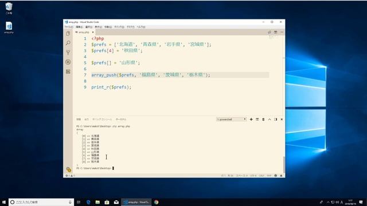This screenshot has height=206, width=367.
Task: Click the CRLF line ending in status bar
Action: click(261, 176)
